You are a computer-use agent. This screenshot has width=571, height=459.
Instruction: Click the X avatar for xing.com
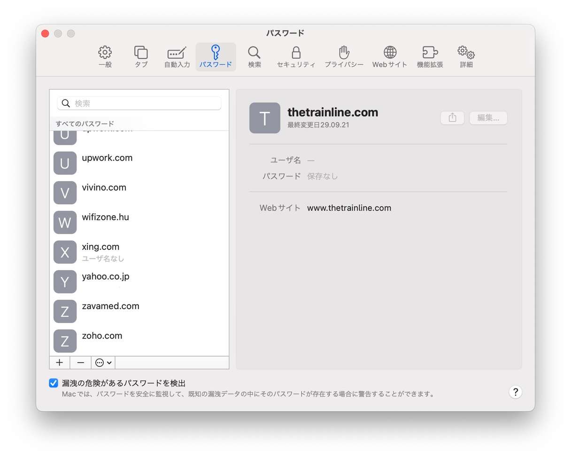(65, 252)
